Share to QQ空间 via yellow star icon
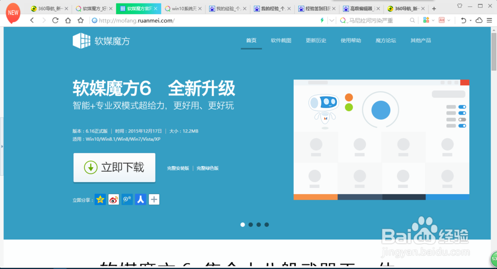Image resolution: width=497 pixels, height=269 pixels. (x=100, y=200)
